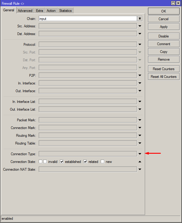Close the Firewall Rule window
The width and height of the screenshot is (182, 223).
[x=178, y=3]
